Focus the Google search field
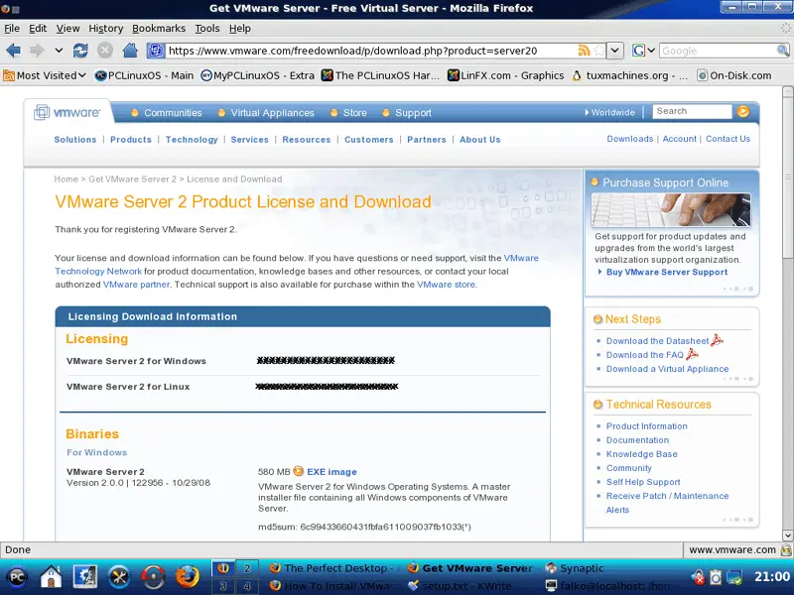 718,51
